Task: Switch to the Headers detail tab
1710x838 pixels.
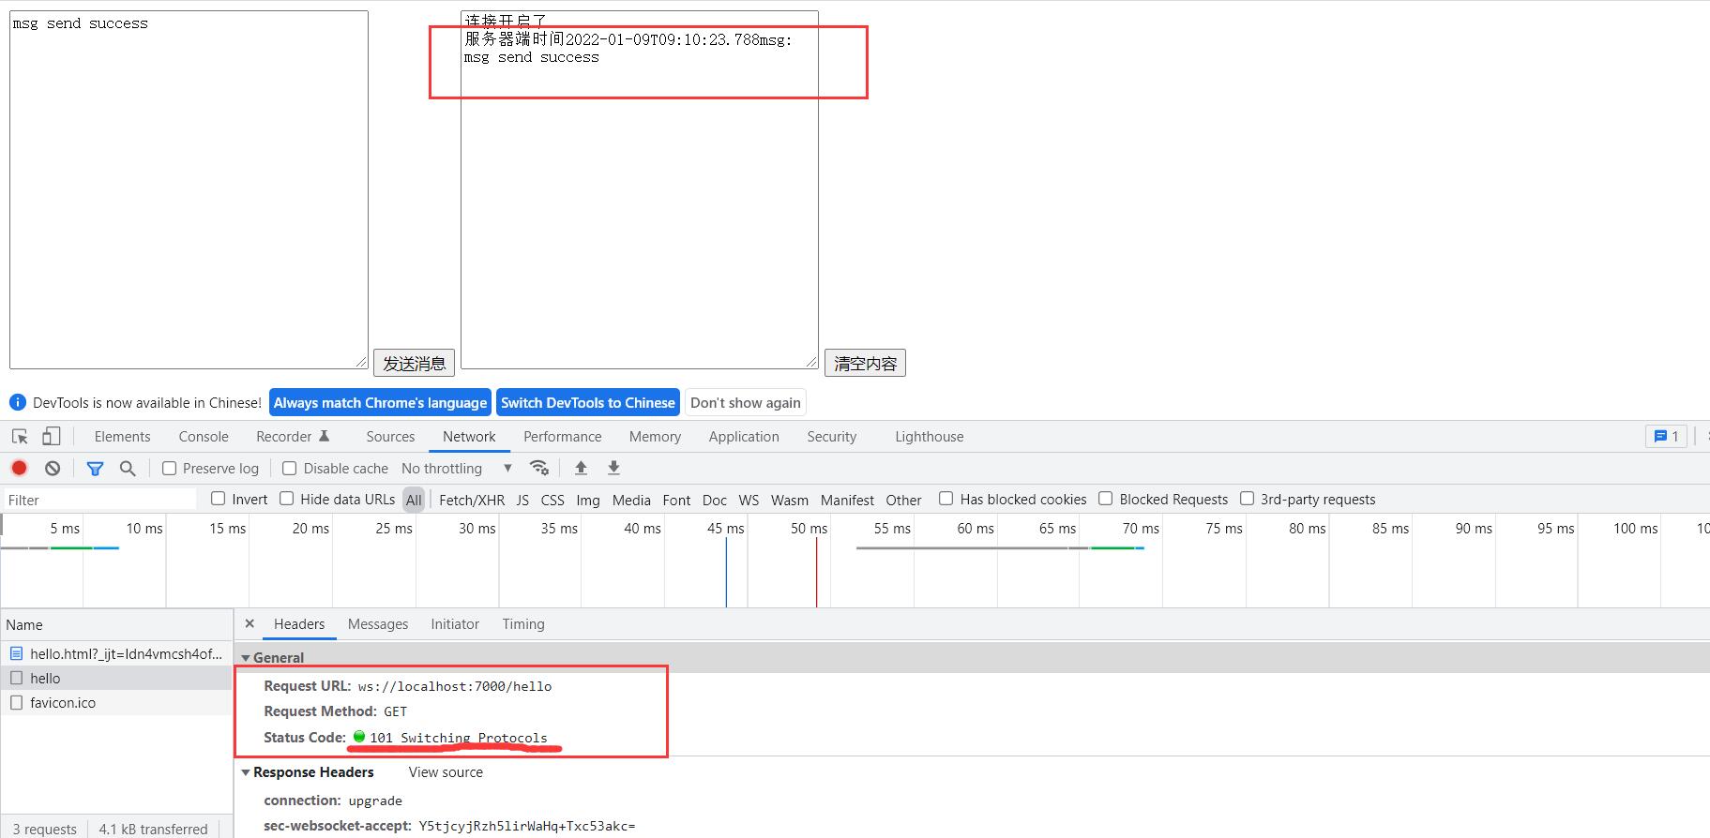Action: point(299,624)
